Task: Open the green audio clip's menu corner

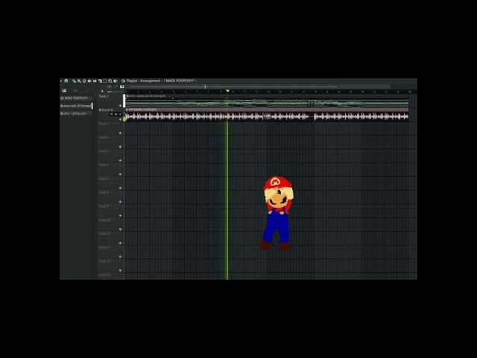Action: pos(127,96)
